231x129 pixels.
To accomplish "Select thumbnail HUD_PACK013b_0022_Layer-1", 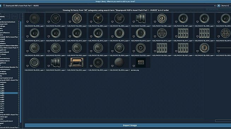I will click(x=77, y=48).
